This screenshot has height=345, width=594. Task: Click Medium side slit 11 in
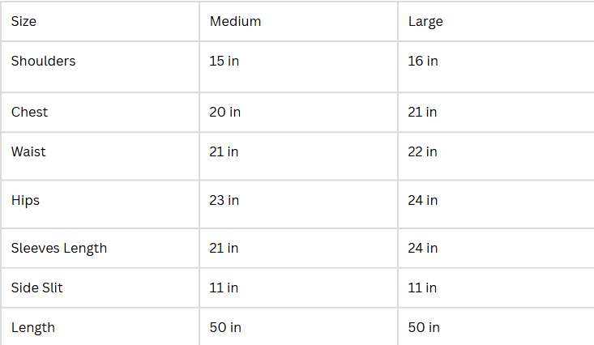point(224,287)
